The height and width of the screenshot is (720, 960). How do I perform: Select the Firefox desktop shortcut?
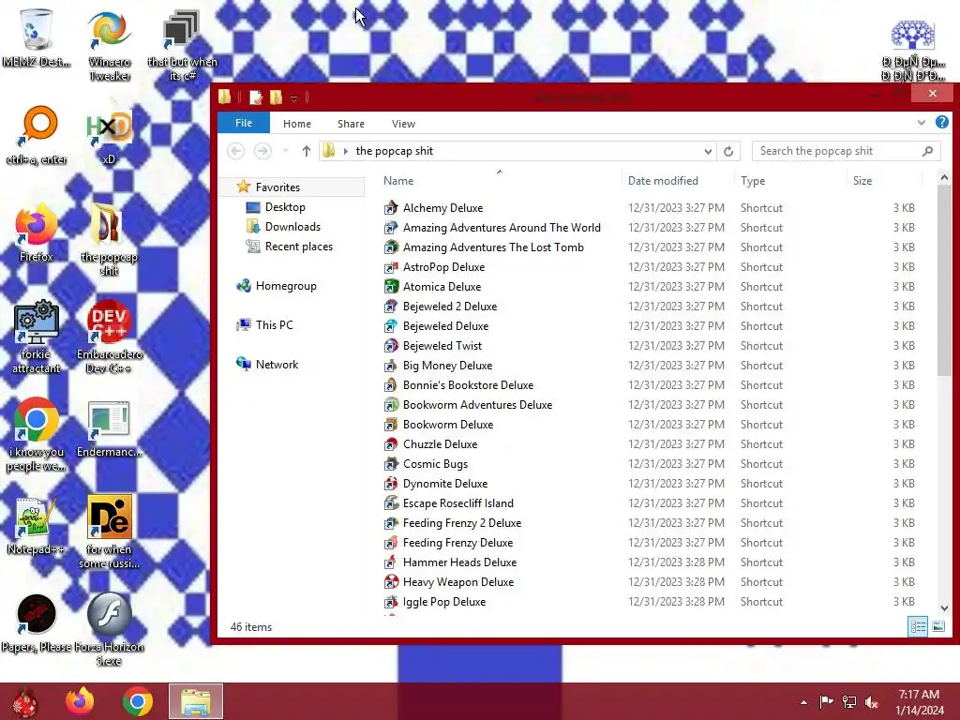tap(37, 233)
